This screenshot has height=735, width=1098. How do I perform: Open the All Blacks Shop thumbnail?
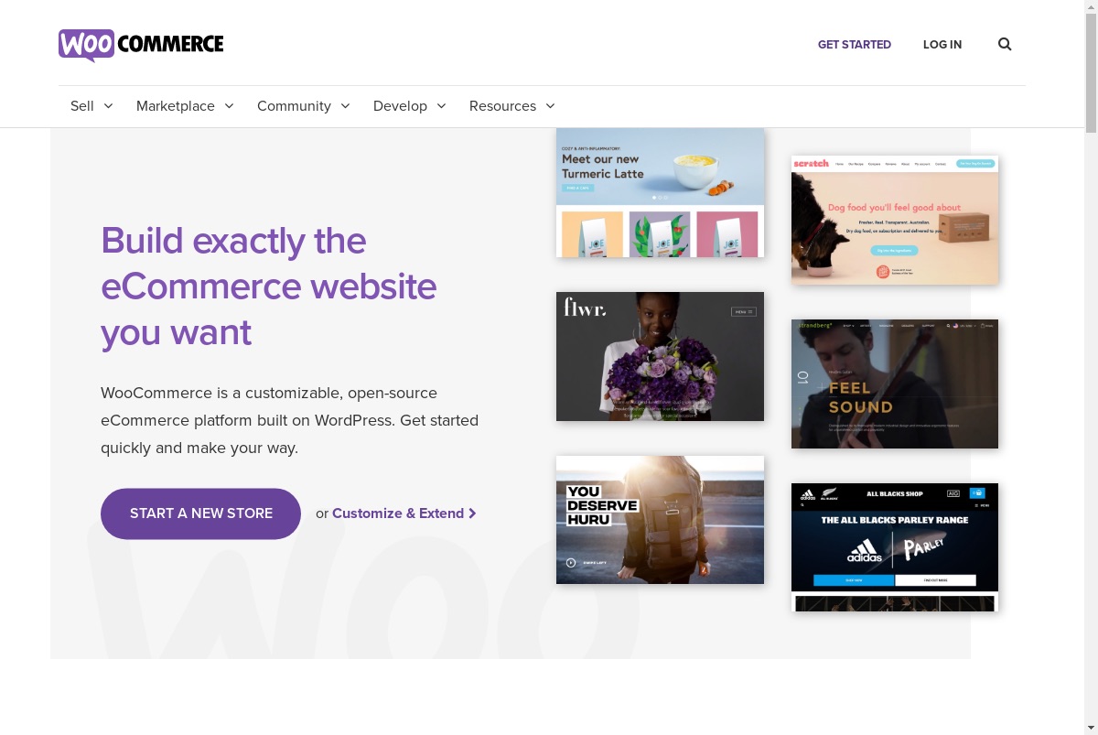tap(895, 547)
